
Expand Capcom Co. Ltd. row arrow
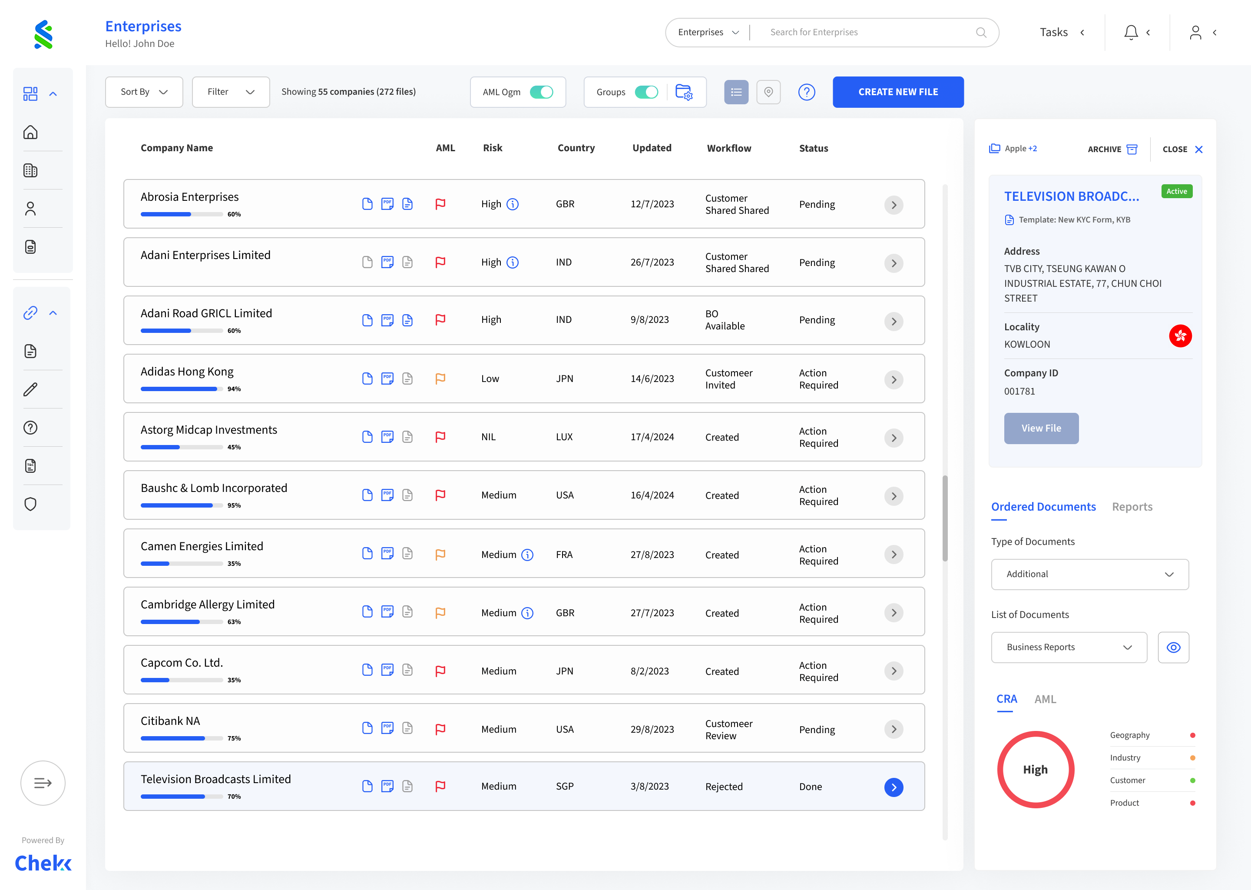tap(894, 671)
